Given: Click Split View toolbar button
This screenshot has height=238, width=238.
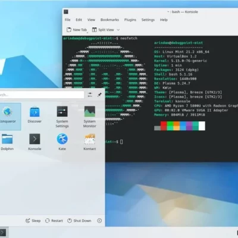Looking at the screenshot, I should (103, 30).
